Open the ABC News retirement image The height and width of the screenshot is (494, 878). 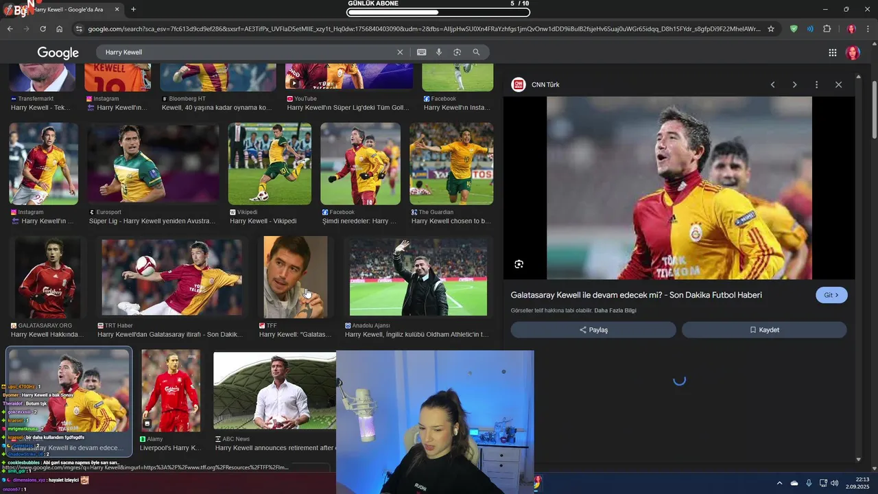tap(274, 390)
